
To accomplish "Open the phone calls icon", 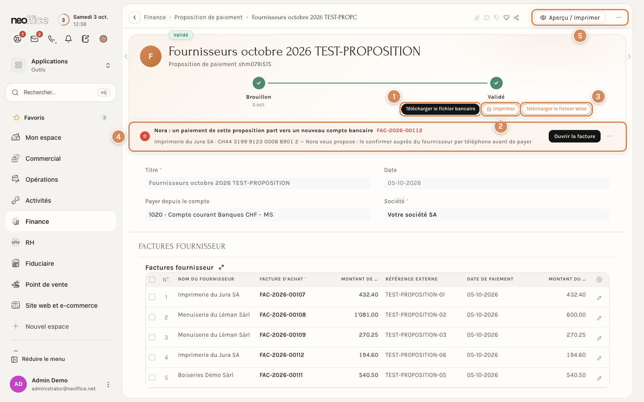I will (51, 39).
